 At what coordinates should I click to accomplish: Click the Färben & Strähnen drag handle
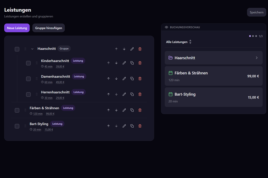25,110
